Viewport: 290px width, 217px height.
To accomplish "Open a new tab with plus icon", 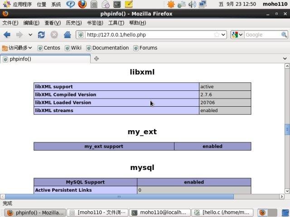I will pyautogui.click(x=97, y=59).
